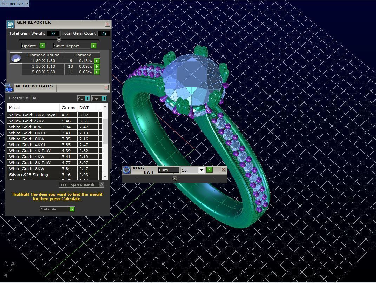
Task: Select the White Gold:14KW row
Action: pos(55,157)
